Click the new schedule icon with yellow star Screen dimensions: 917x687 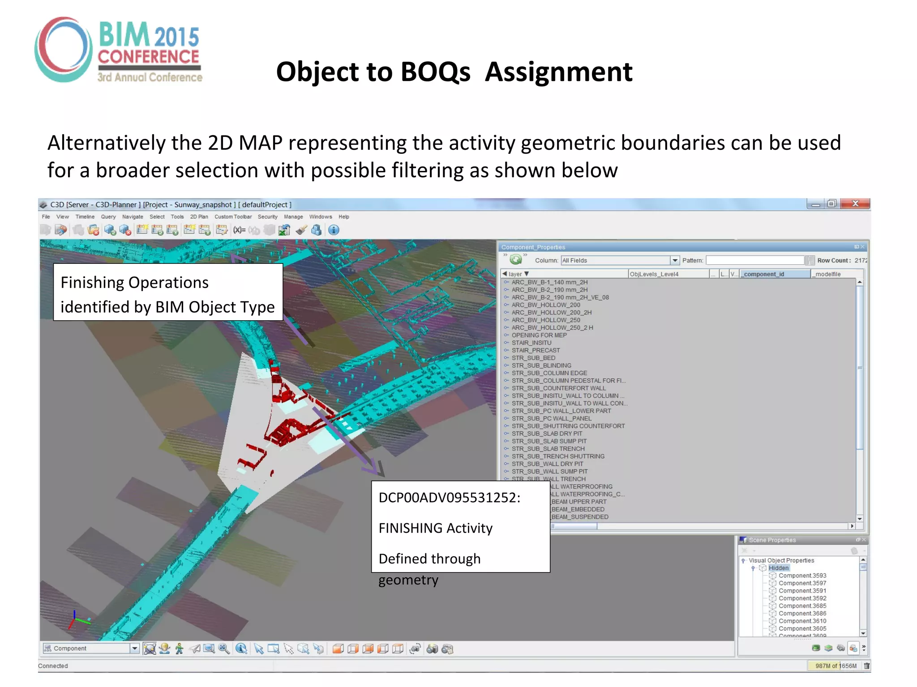(x=142, y=230)
